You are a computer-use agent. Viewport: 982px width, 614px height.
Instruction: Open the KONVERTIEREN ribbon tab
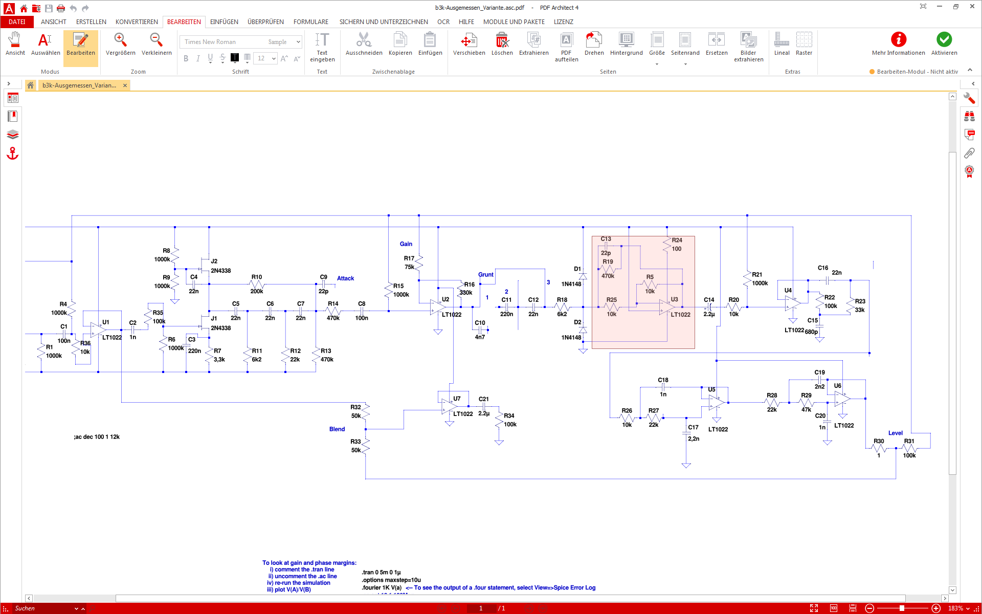(137, 21)
